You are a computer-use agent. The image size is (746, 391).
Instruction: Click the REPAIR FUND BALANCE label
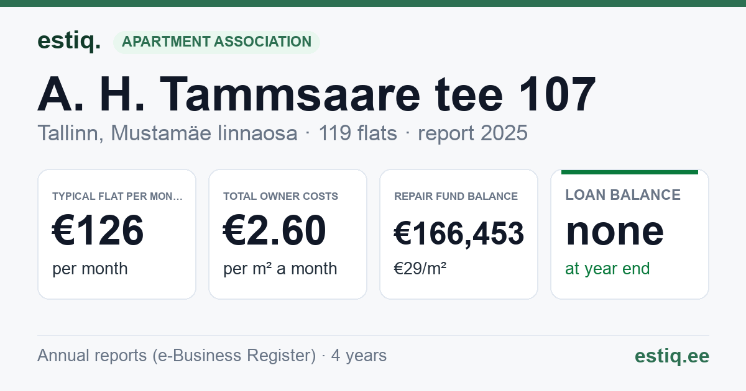[456, 196]
